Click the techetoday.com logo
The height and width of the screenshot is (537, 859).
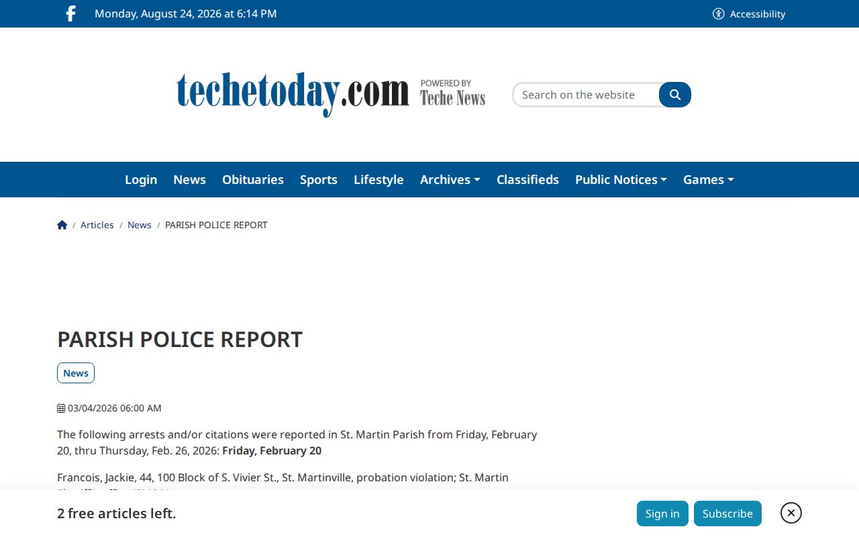[331, 94]
